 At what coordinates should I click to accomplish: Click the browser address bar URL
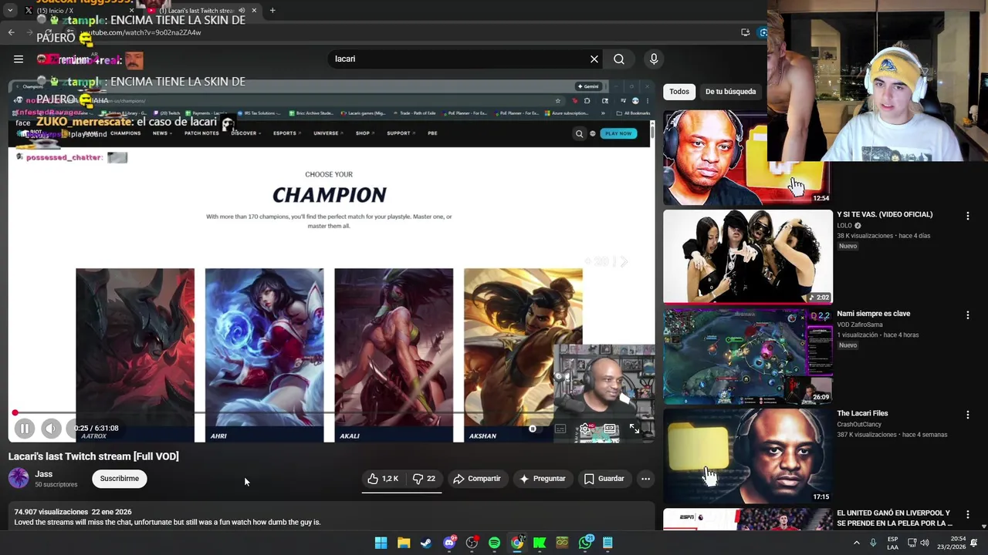[x=140, y=32]
